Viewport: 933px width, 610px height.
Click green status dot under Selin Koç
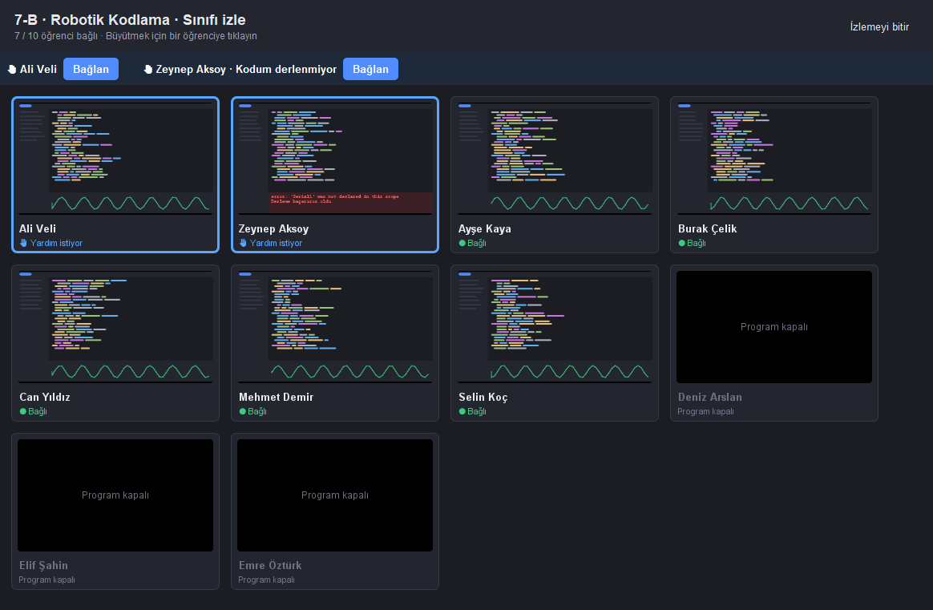point(462,411)
